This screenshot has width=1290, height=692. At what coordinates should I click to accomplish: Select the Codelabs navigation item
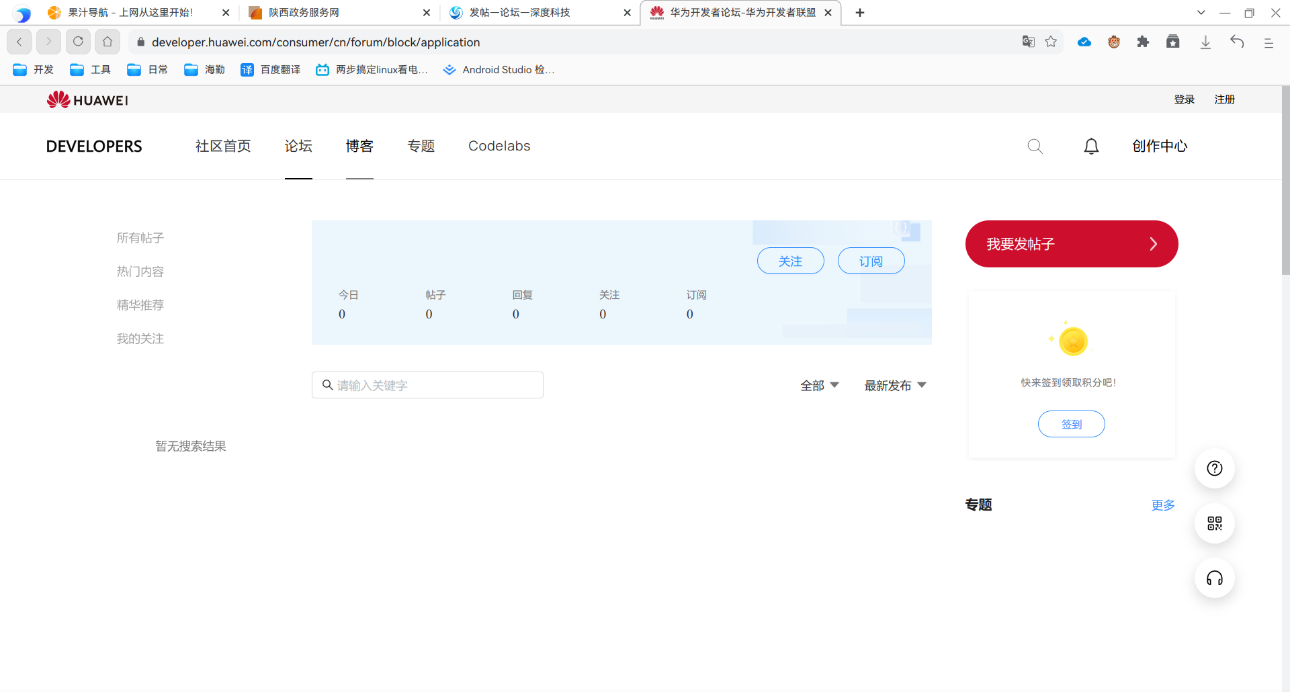coord(499,146)
